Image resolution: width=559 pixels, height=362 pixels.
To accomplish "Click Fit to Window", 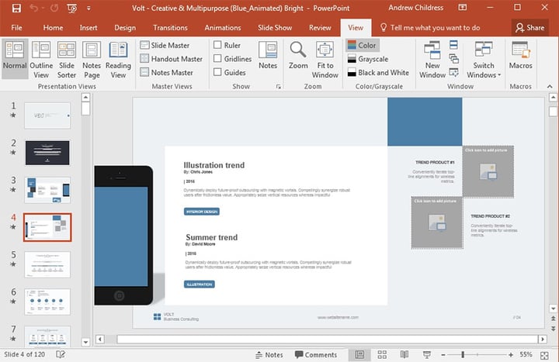I will point(325,59).
